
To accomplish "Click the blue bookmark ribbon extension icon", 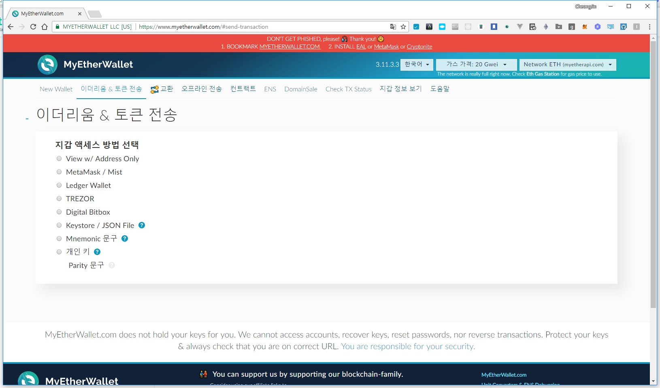I will click(494, 27).
